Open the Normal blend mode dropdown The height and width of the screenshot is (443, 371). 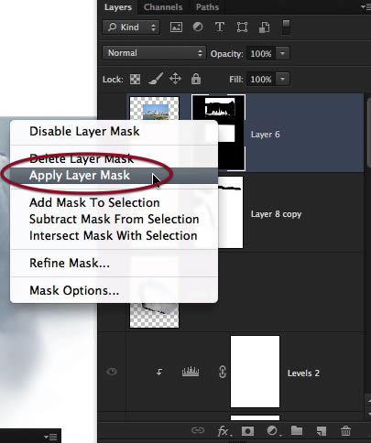[154, 53]
